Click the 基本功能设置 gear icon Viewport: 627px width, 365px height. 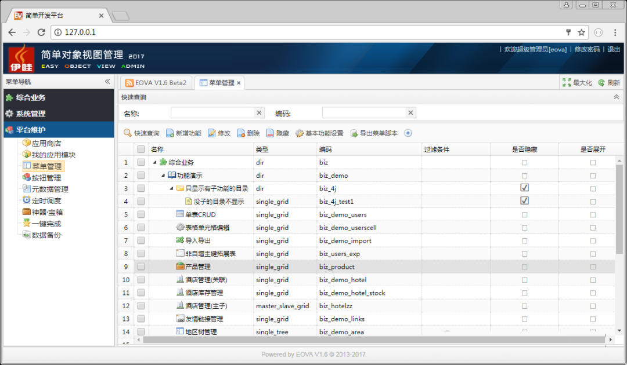[300, 133]
